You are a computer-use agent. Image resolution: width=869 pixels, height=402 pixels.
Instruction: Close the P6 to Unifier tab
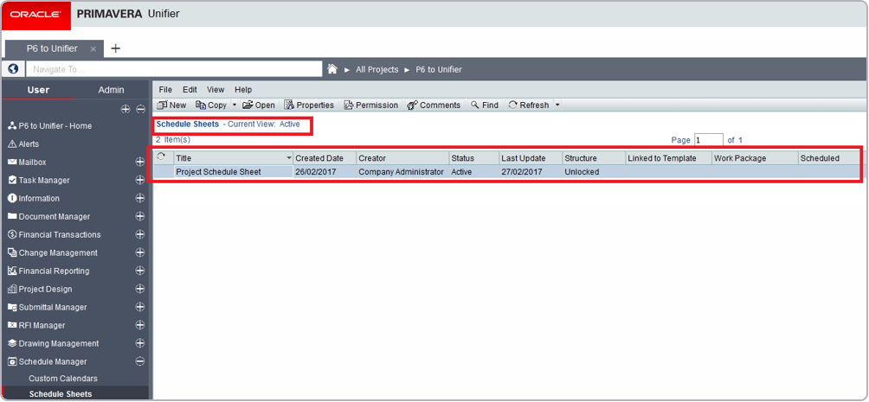(93, 49)
